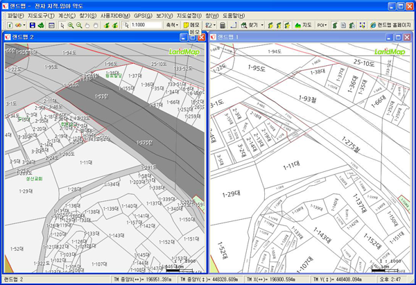Click parcel 1-143대 in 랜드맵 2 window

pyautogui.click(x=116, y=235)
